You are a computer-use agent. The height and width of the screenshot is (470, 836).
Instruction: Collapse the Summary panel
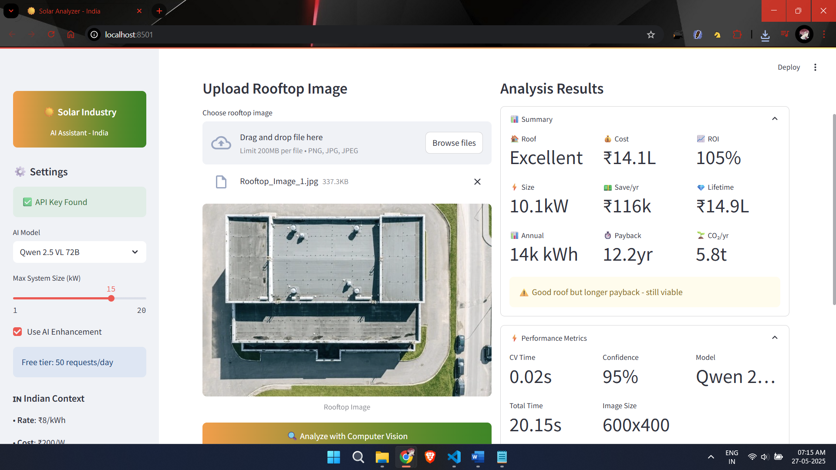(x=775, y=118)
